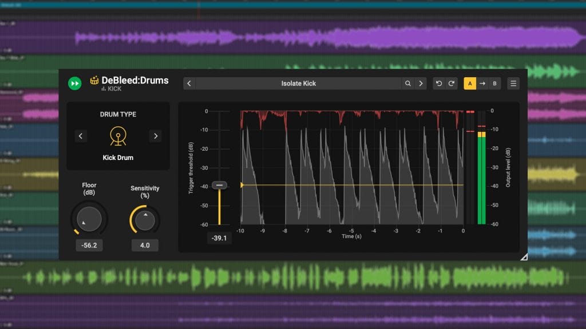Click the Floor knob
Screen dimensions: 586x329
pos(89,219)
